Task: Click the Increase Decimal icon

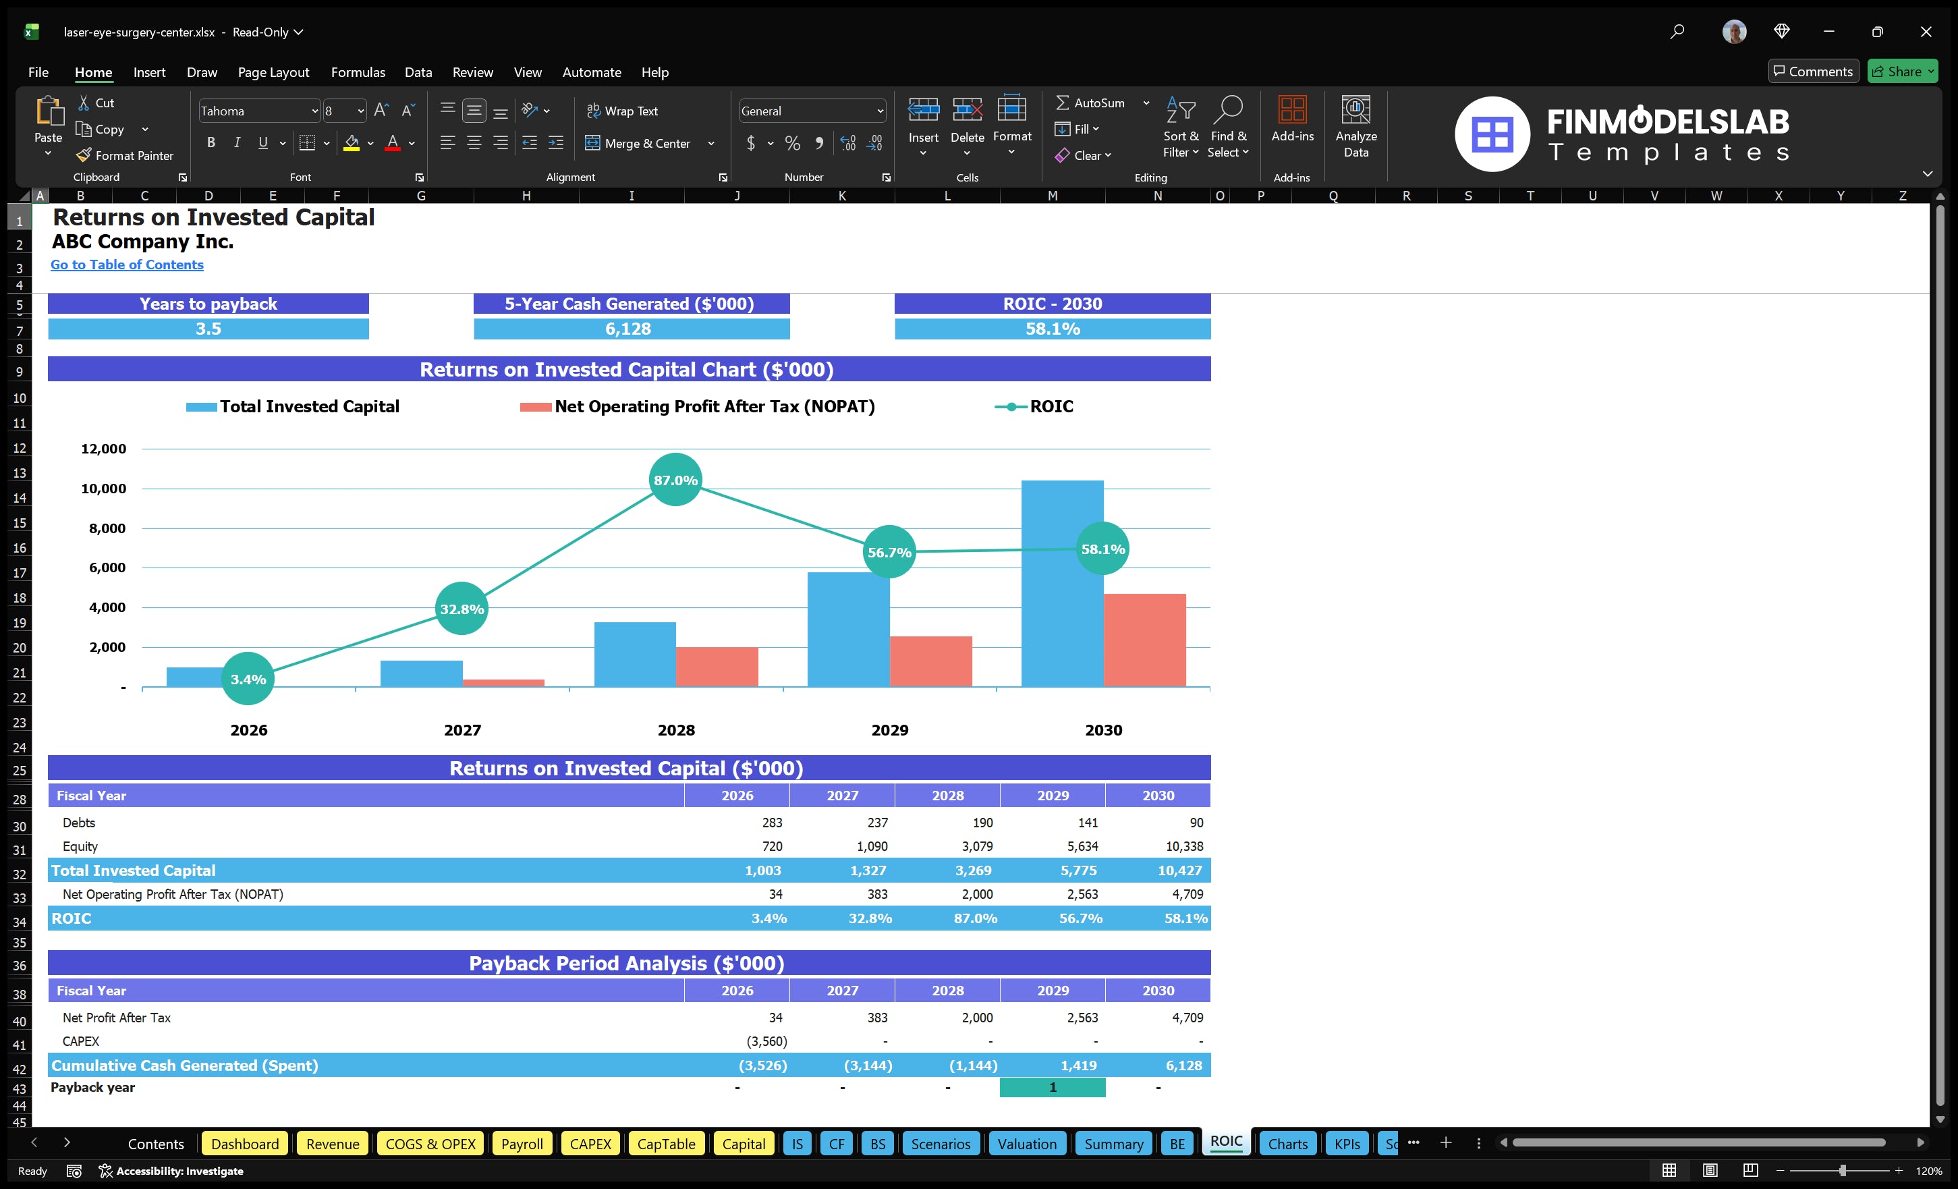Action: point(847,143)
